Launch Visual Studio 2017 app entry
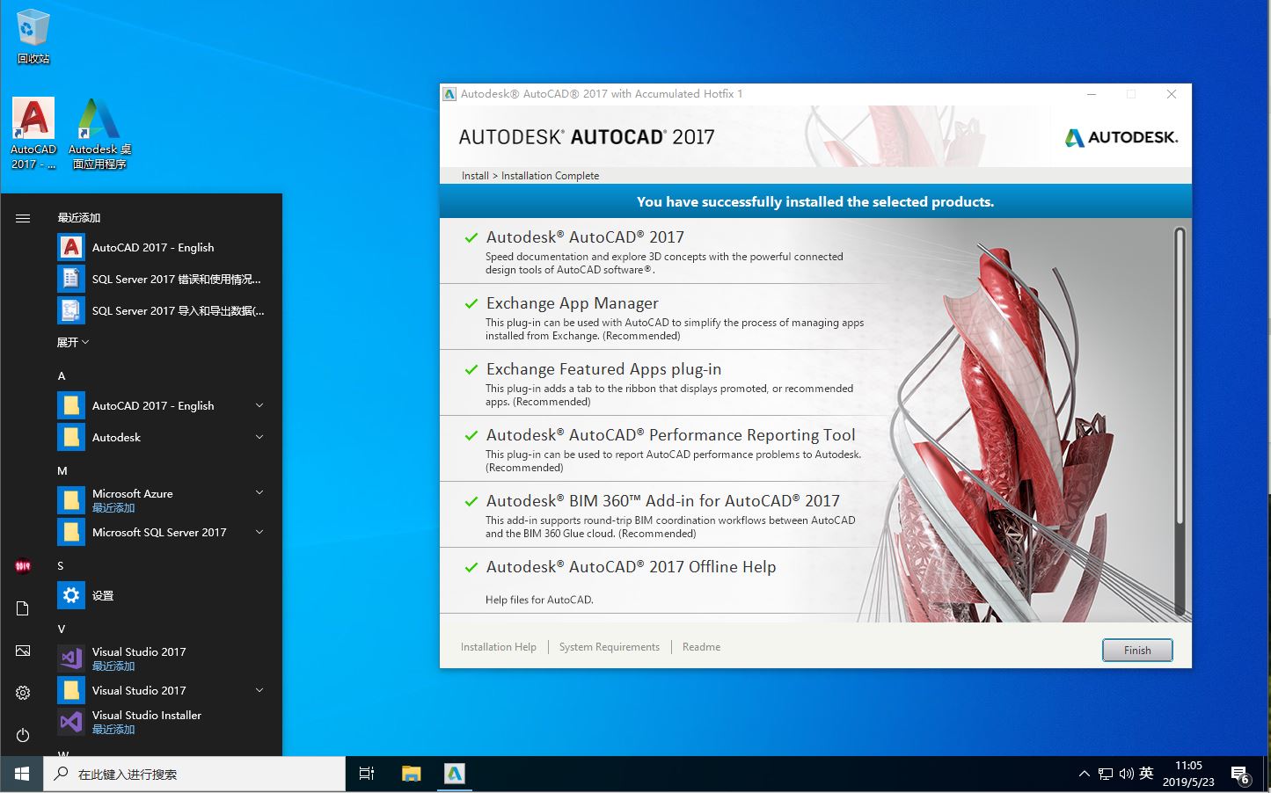1271x793 pixels. (x=163, y=658)
